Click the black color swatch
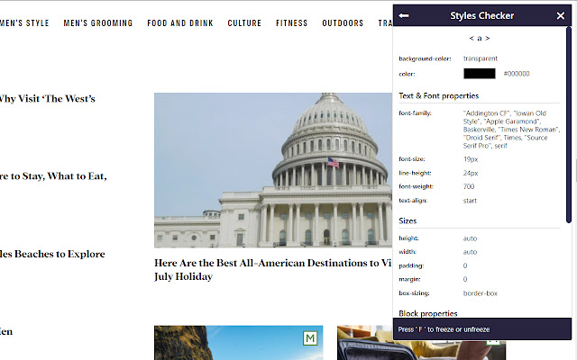This screenshot has width=577, height=360. [x=479, y=74]
